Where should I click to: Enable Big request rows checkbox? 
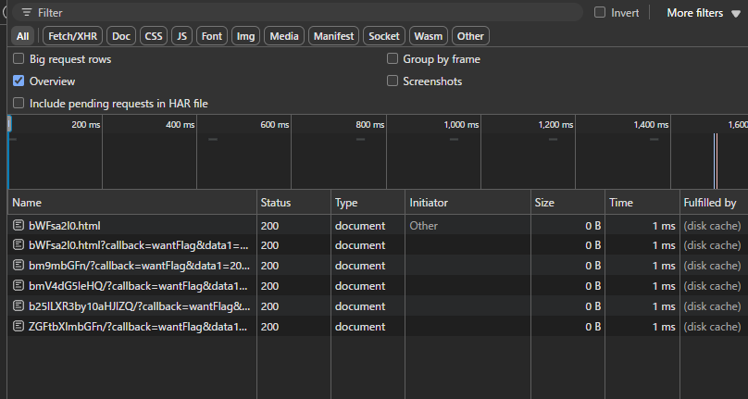tap(19, 58)
